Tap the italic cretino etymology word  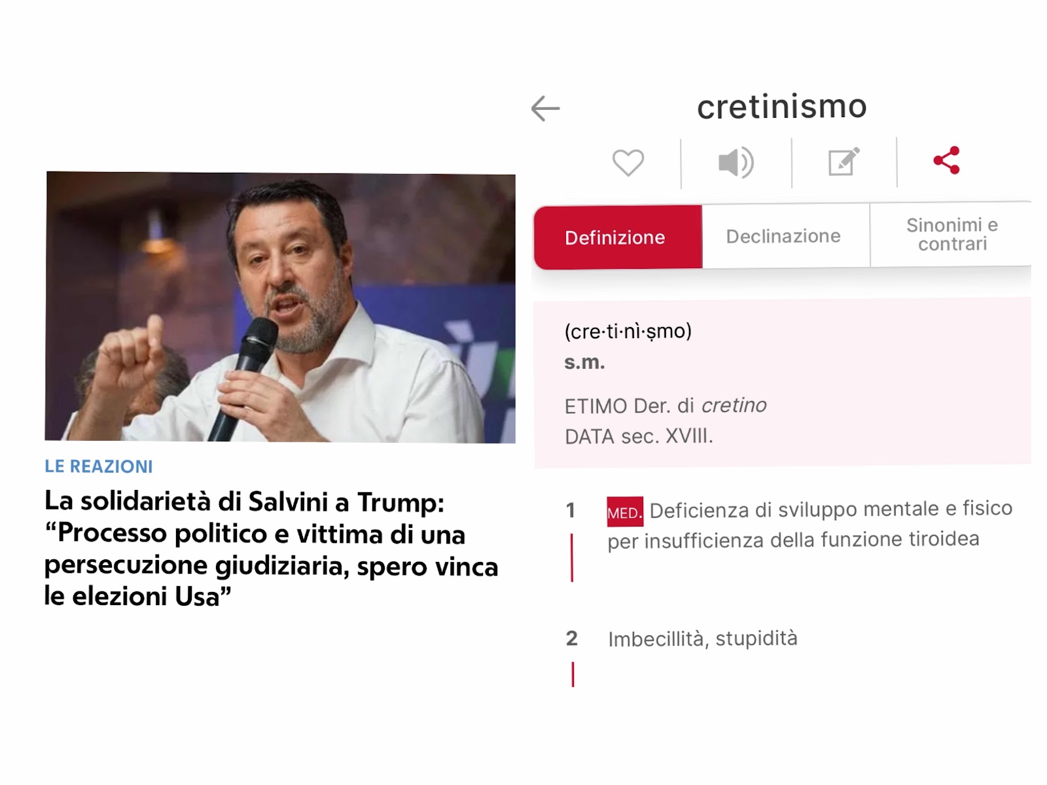(x=734, y=406)
